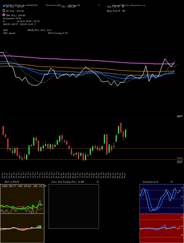Click the 'ADX: 30.77 +DY: 29.82 -DY: 15.79' header

24,186
